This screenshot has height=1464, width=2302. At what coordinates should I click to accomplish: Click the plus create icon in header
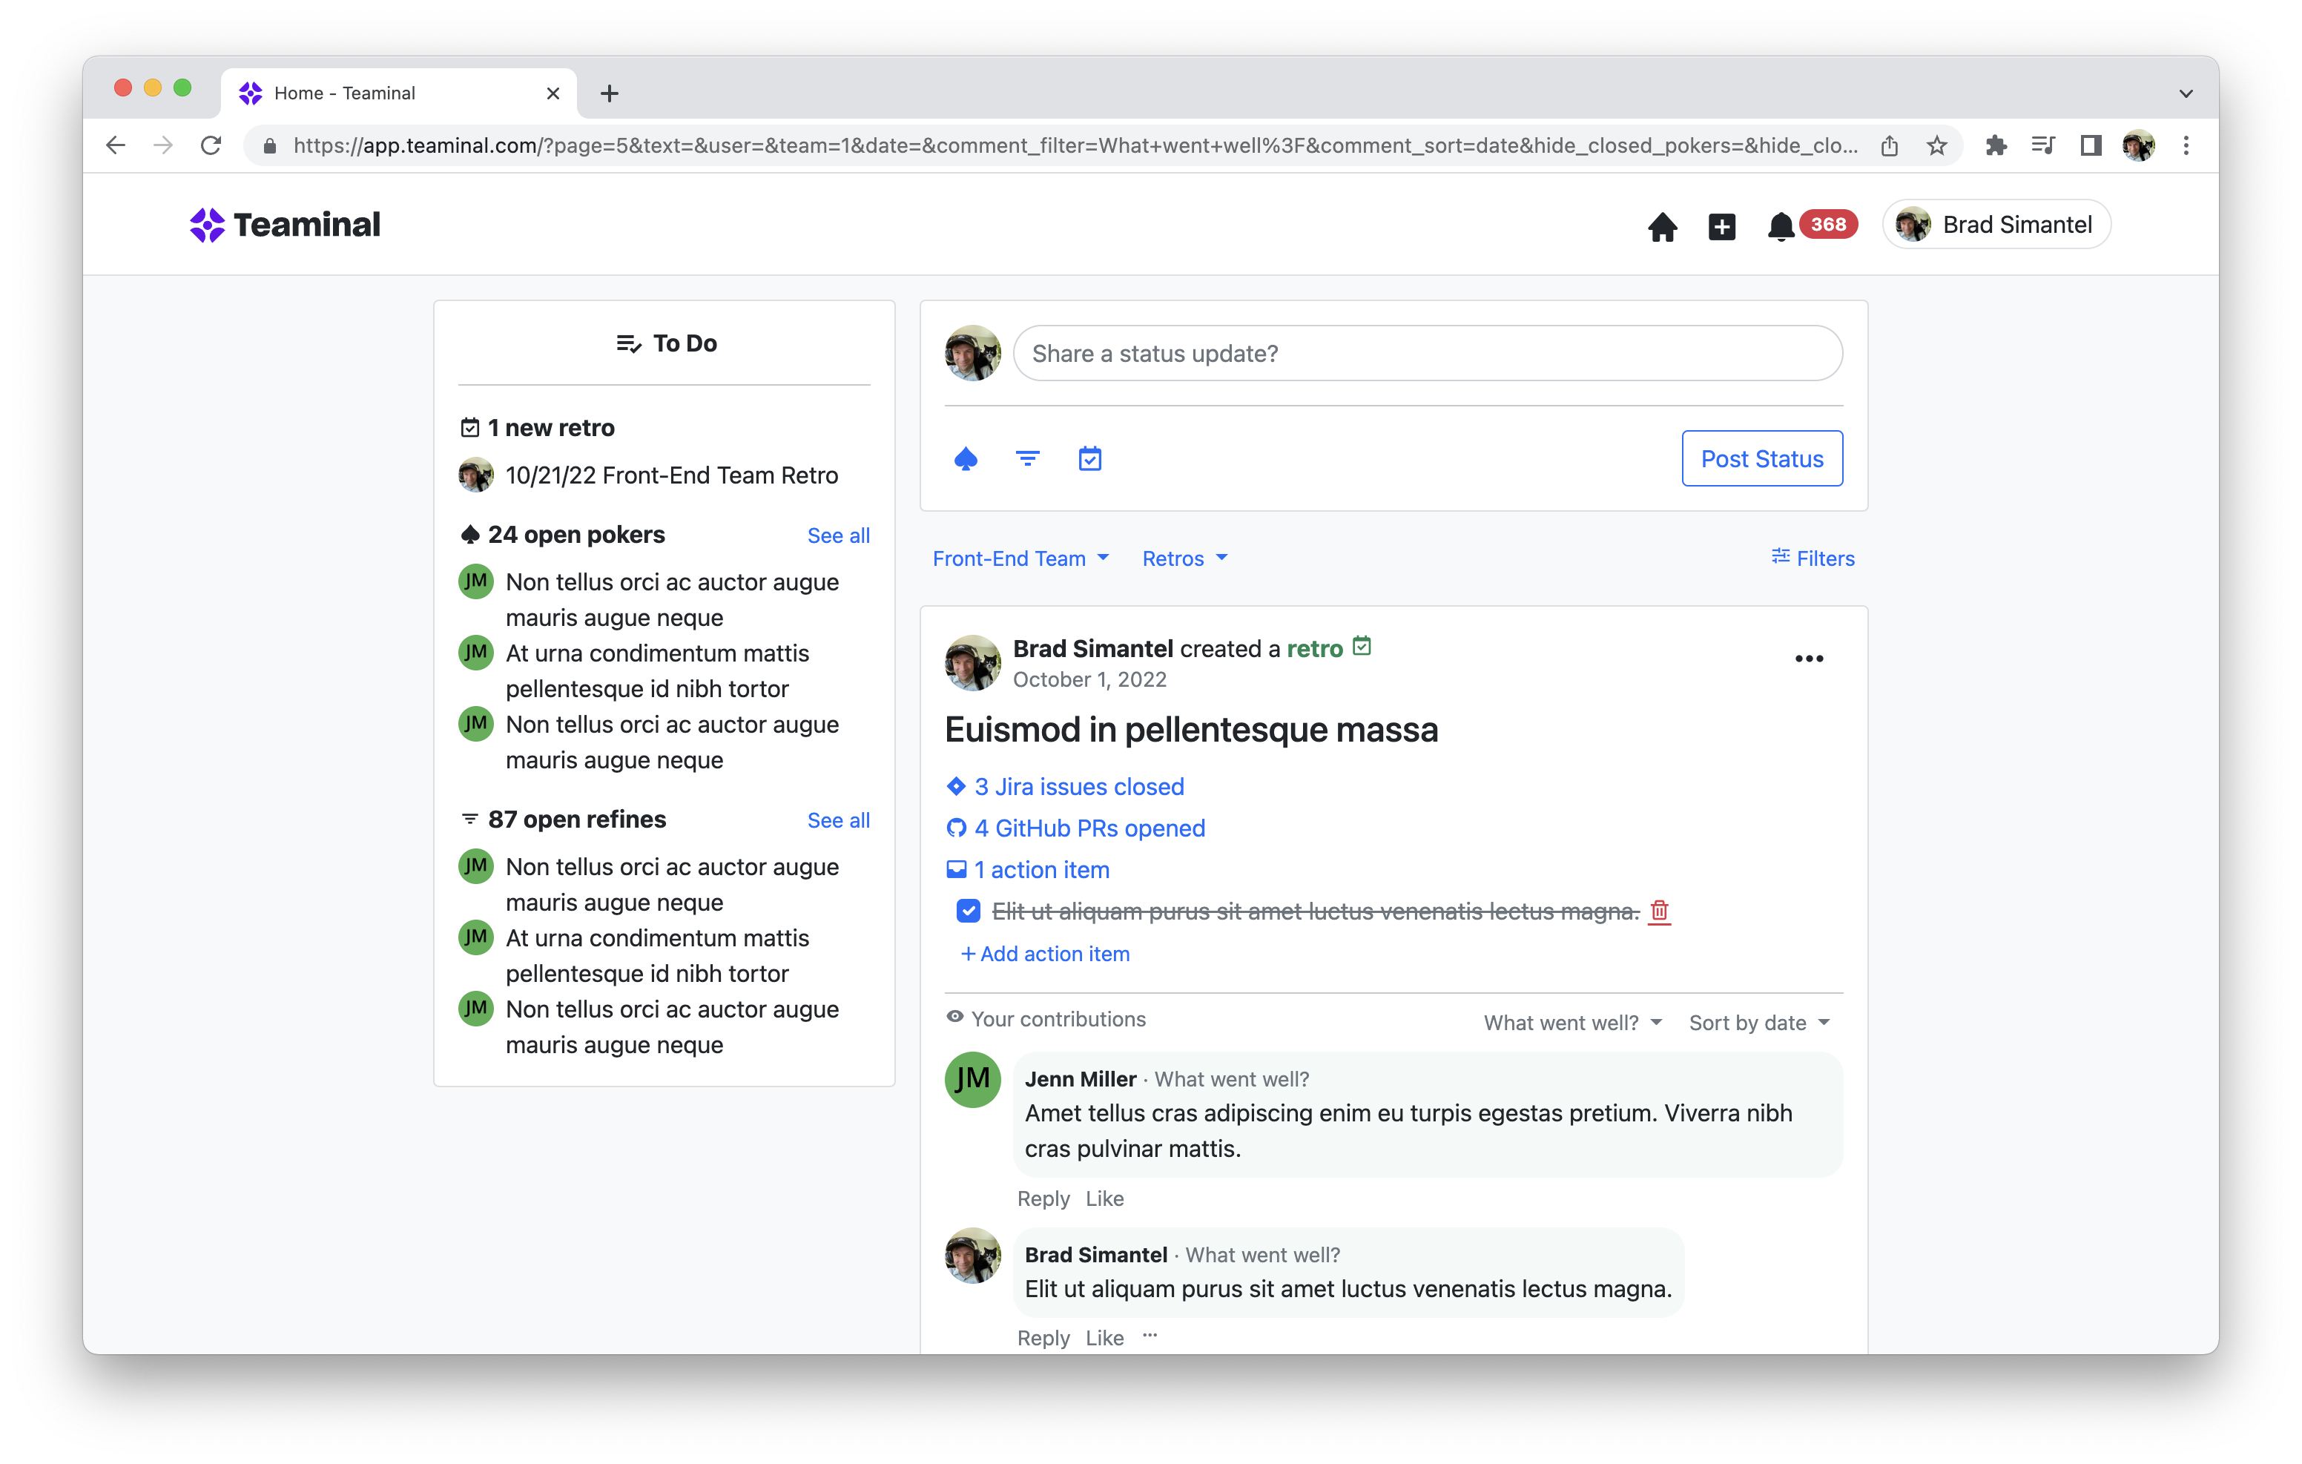coord(1721,227)
